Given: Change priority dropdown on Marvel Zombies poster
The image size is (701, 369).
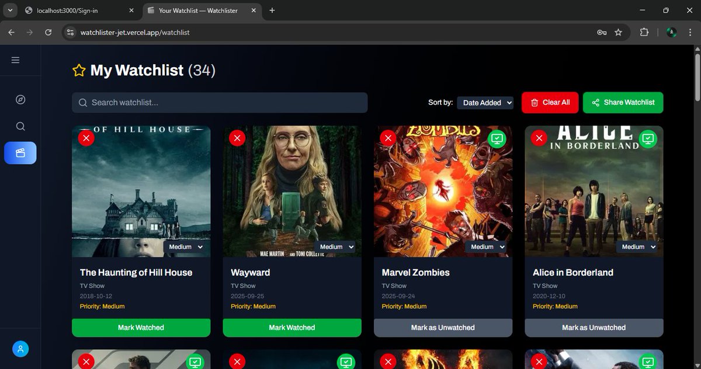Looking at the screenshot, I should [x=487, y=247].
